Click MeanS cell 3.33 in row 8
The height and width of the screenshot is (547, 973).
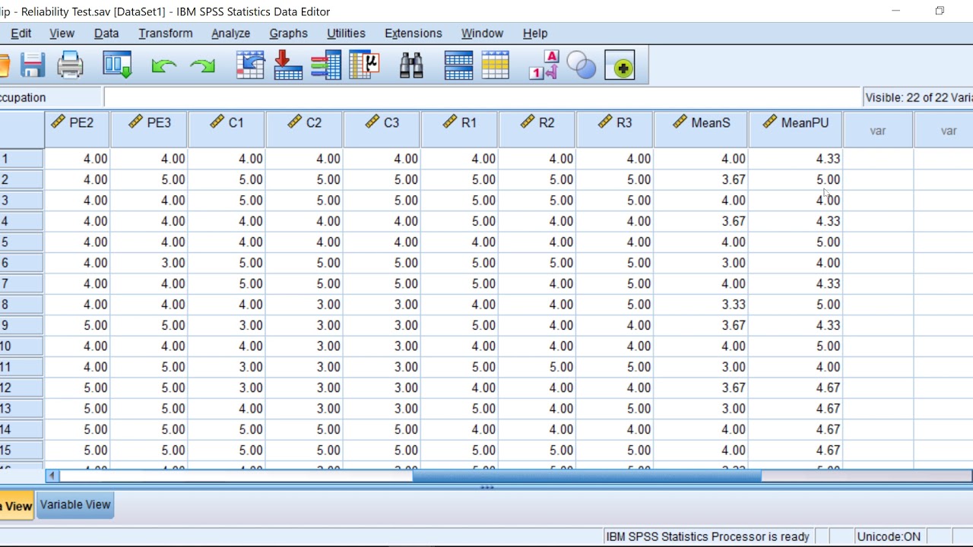[701, 305]
